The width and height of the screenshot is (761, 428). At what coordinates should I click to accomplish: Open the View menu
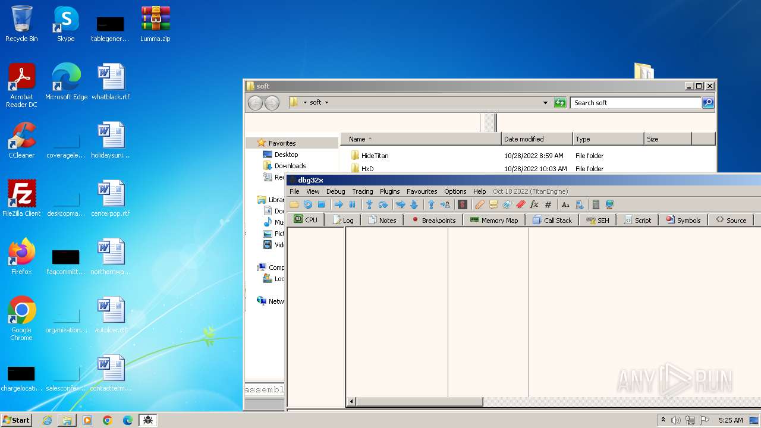[313, 191]
